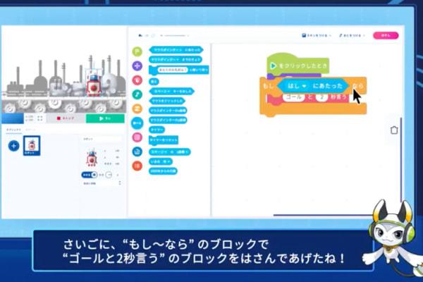Screen dimensions: 423x282
Task: Select the days since 2000 palette block
Action: pyautogui.click(x=163, y=171)
